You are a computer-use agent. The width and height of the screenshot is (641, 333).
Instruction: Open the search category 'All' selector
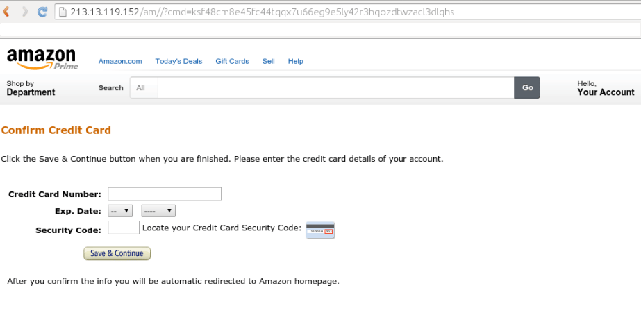[x=143, y=88]
